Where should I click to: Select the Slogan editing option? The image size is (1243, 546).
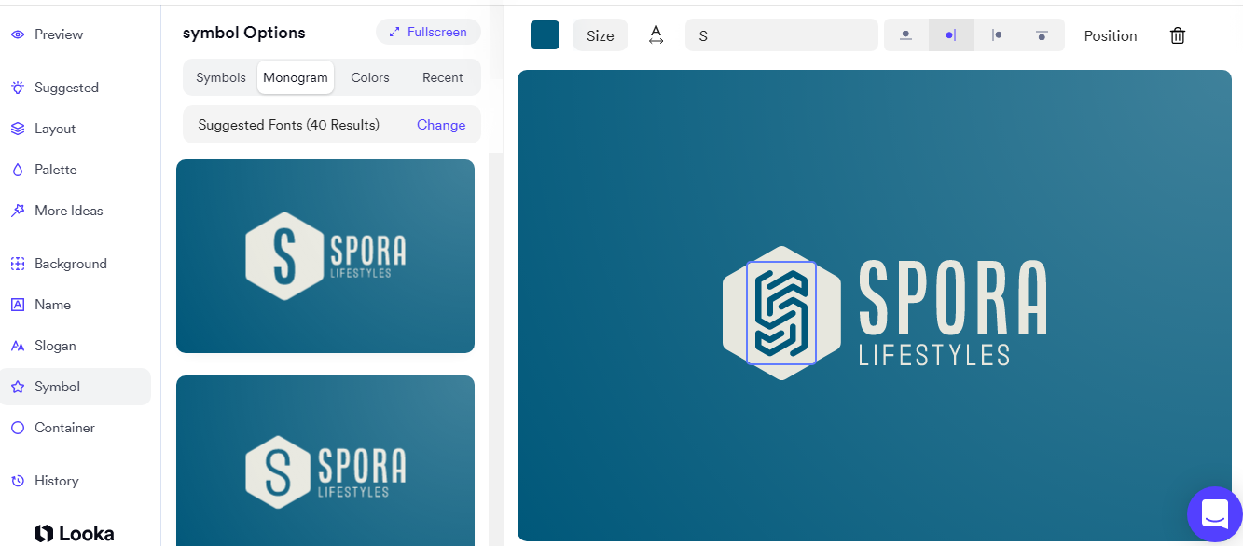(x=53, y=345)
